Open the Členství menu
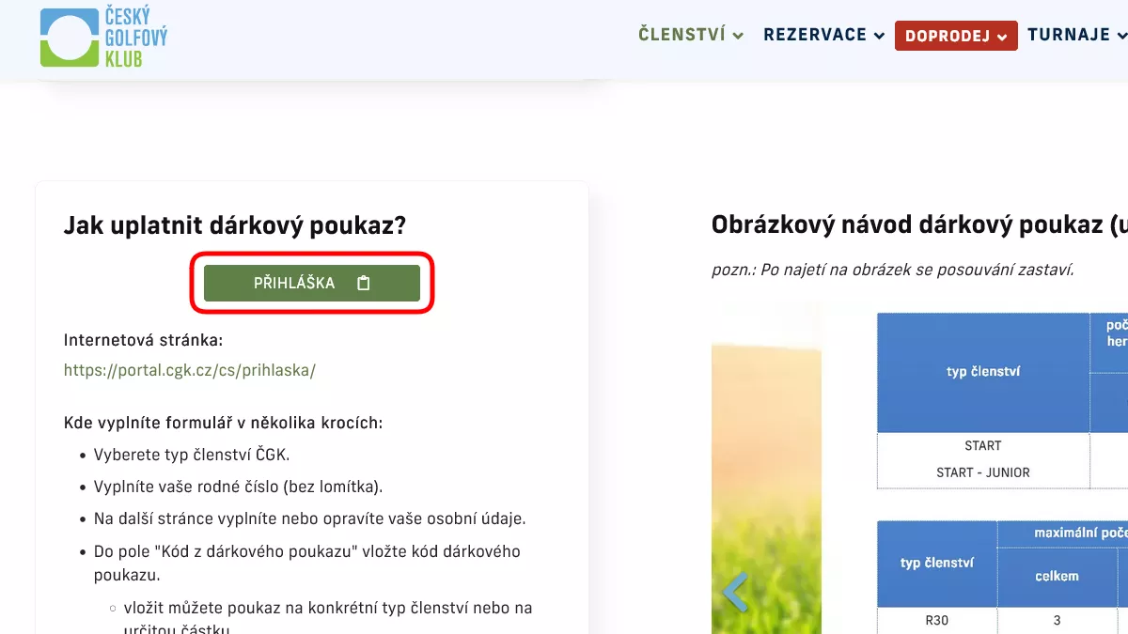 tap(681, 35)
